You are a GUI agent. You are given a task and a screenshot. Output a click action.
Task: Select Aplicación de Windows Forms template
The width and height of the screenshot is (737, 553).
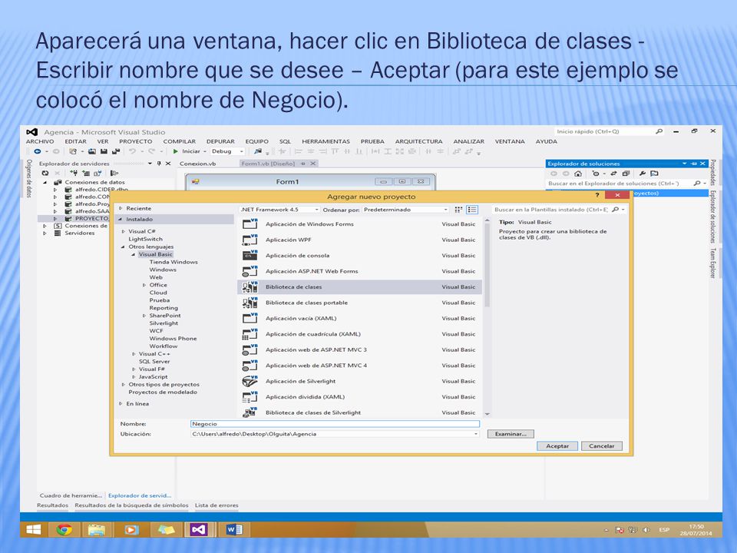(x=360, y=224)
